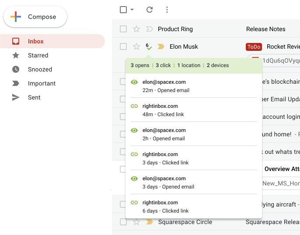Select the Squarespace Circle email checkbox
This screenshot has width=300, height=235.
pos(123,222)
